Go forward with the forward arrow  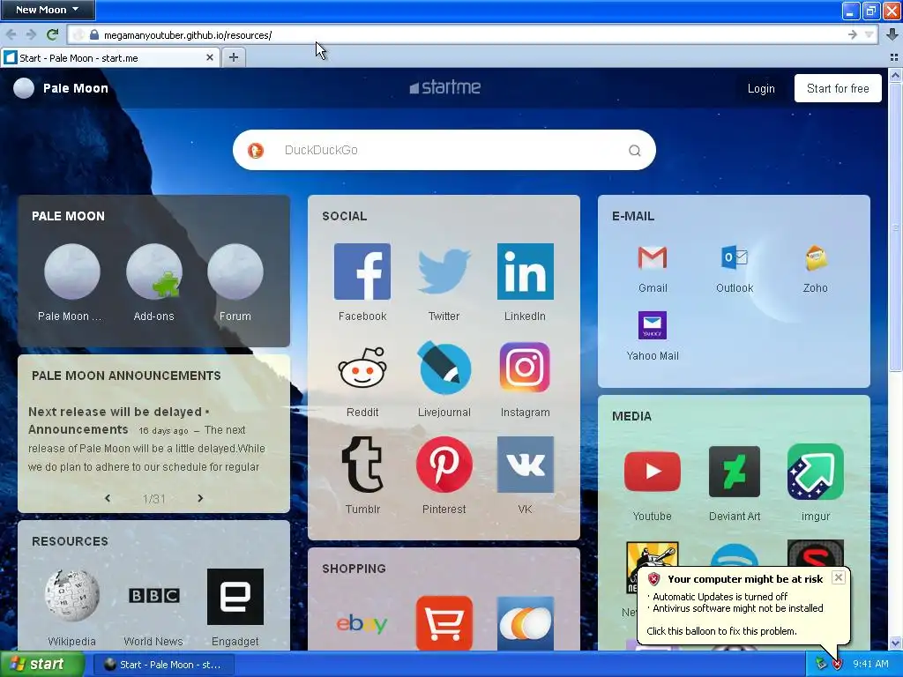31,34
